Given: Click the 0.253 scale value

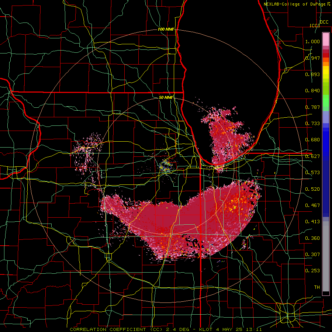Looking at the screenshot, I should 312,271.
